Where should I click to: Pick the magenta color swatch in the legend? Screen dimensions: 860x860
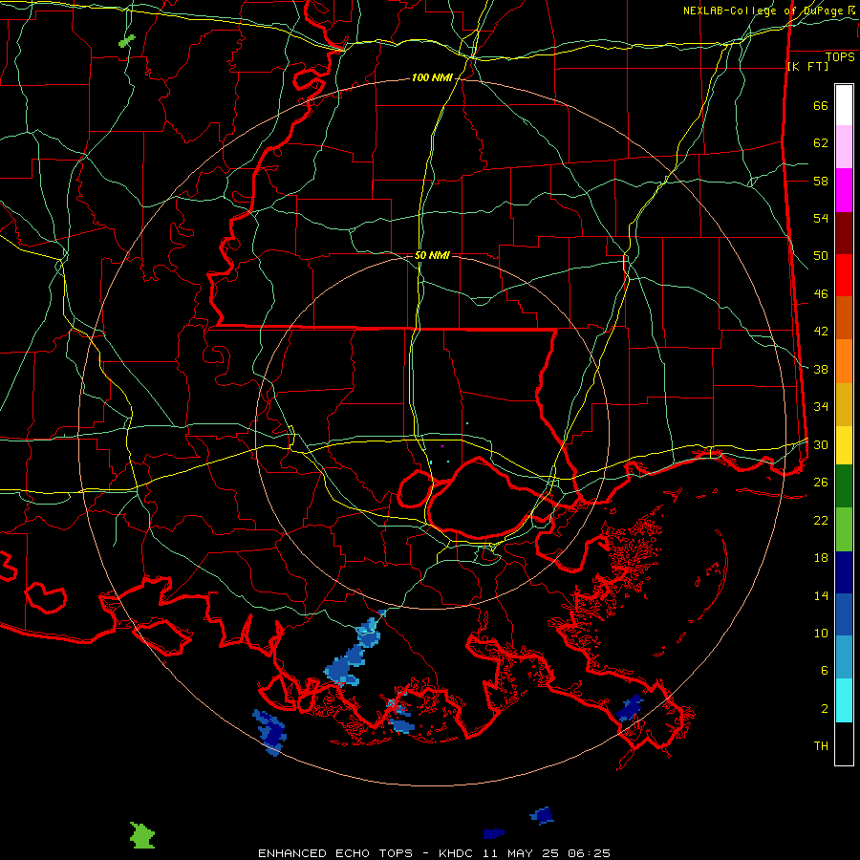click(844, 190)
